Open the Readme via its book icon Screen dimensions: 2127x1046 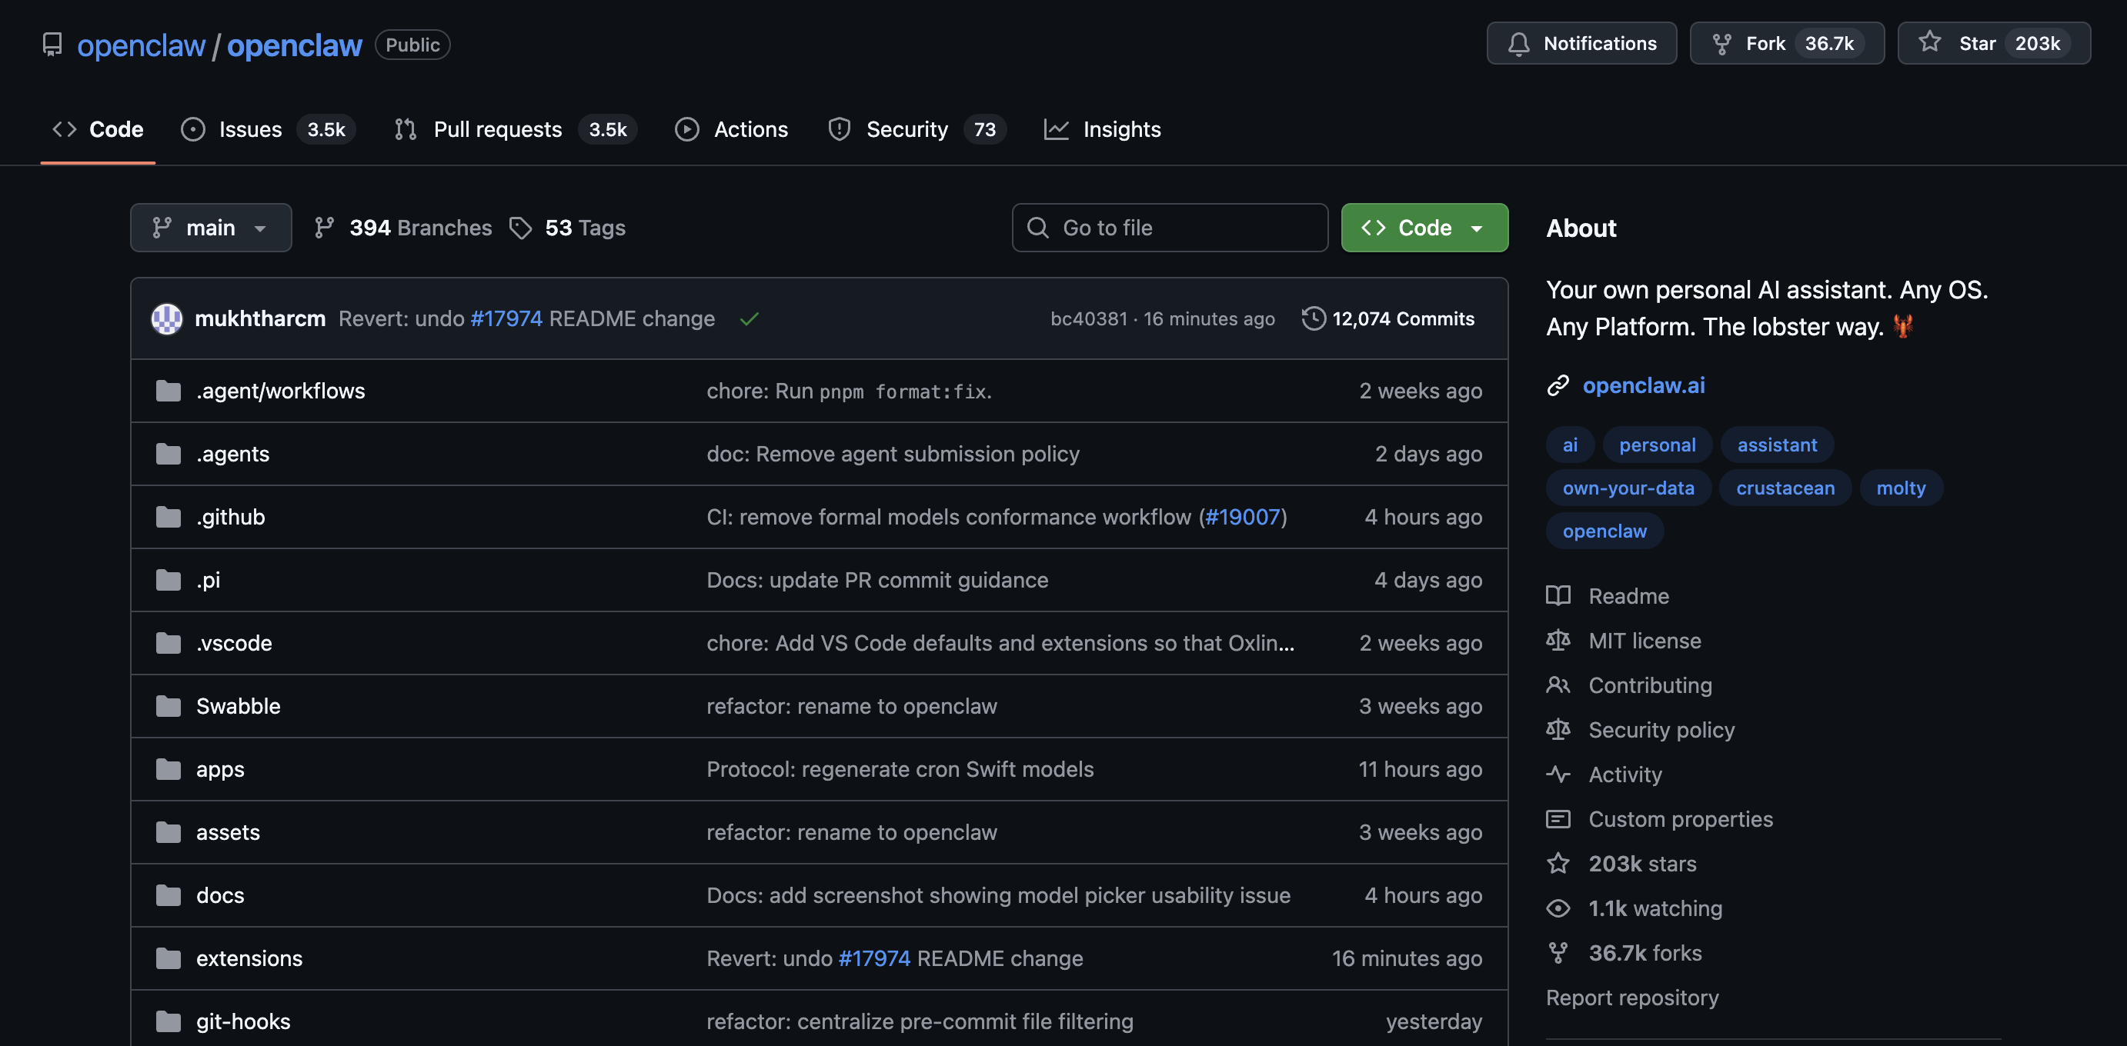[x=1560, y=595]
